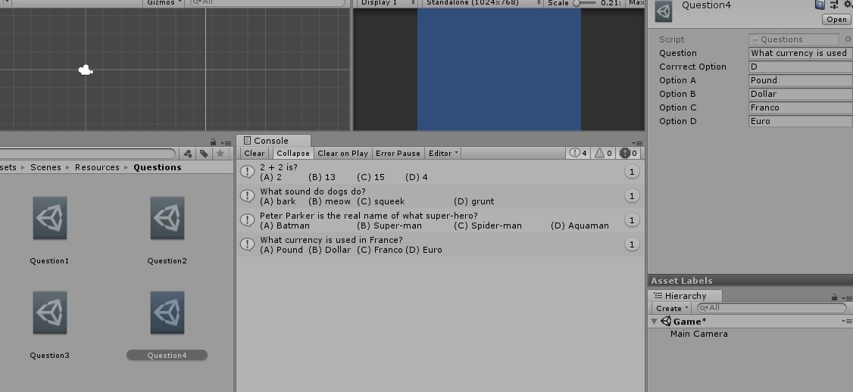Toggle Collapse in the Console toolbar
Viewport: 853px width, 392px height.
(x=292, y=154)
